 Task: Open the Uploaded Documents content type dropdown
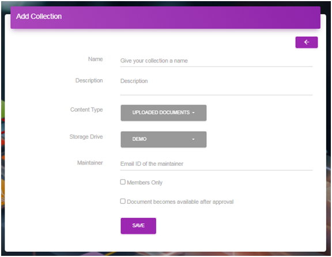pyautogui.click(x=164, y=113)
